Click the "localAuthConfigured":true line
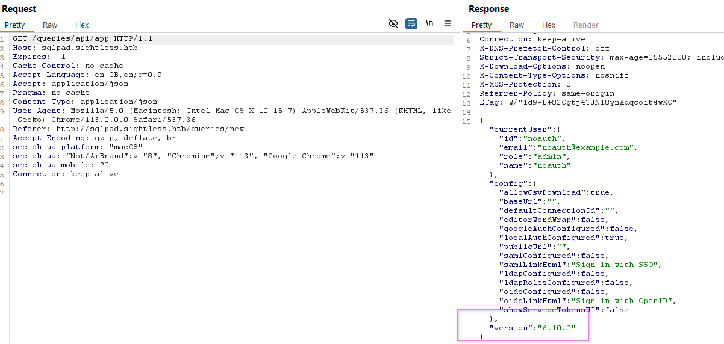Viewport: 724px width, 344px height. [x=564, y=238]
